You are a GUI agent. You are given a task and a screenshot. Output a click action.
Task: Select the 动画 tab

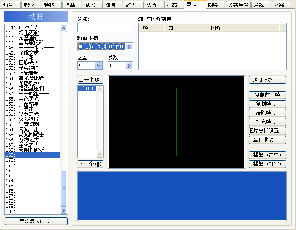(x=195, y=4)
